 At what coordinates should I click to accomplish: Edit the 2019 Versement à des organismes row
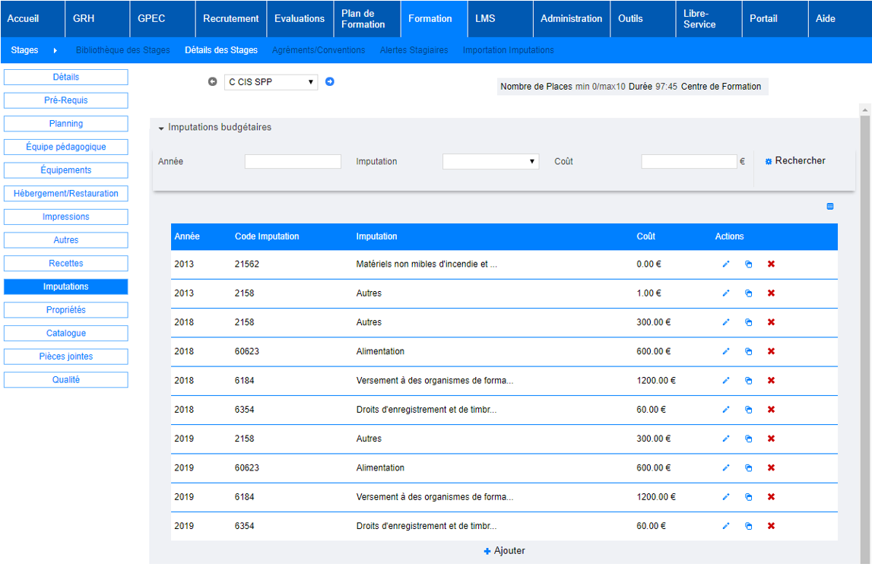click(725, 497)
